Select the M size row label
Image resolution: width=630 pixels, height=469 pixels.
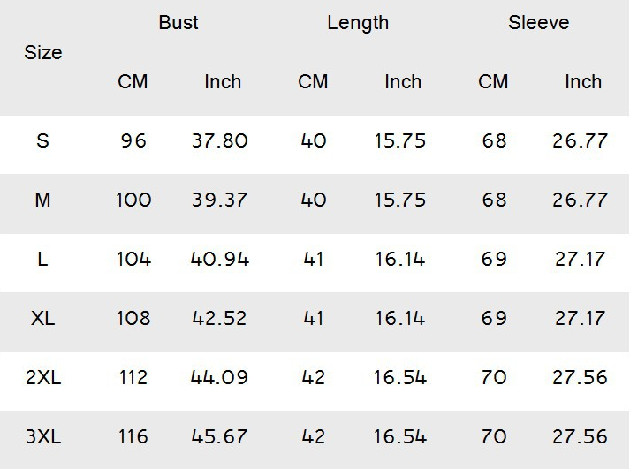[42, 200]
